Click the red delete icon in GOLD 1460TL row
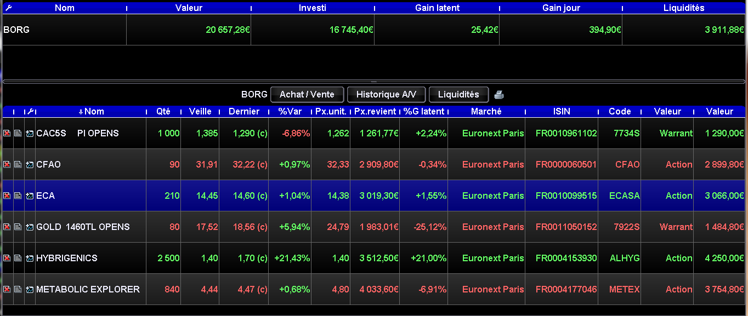The width and height of the screenshot is (748, 316). 7,227
